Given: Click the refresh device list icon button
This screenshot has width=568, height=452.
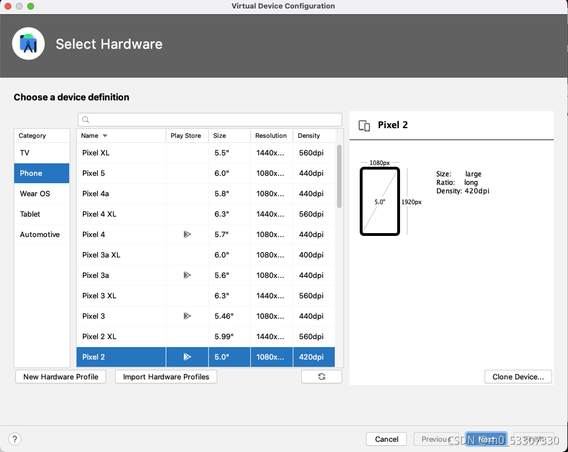Looking at the screenshot, I should (x=321, y=377).
